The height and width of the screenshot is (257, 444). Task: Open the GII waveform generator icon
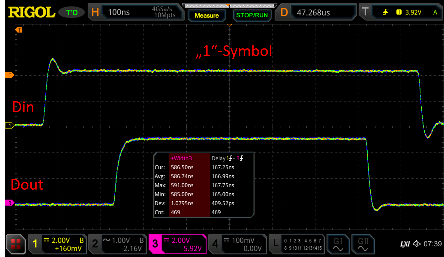click(363, 244)
